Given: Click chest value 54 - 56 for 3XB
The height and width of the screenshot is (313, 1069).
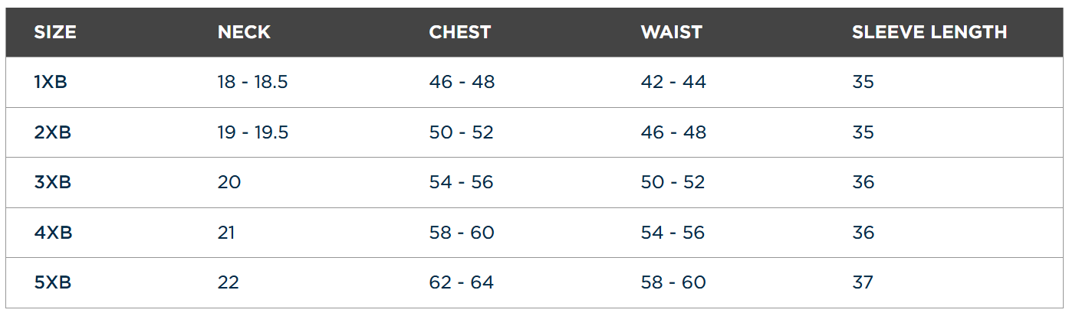Looking at the screenshot, I should 461,182.
